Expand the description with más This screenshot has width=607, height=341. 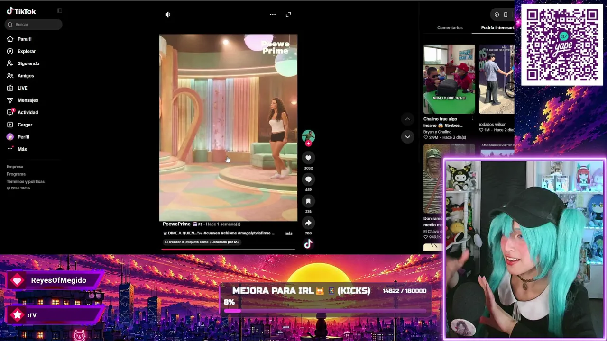(288, 233)
